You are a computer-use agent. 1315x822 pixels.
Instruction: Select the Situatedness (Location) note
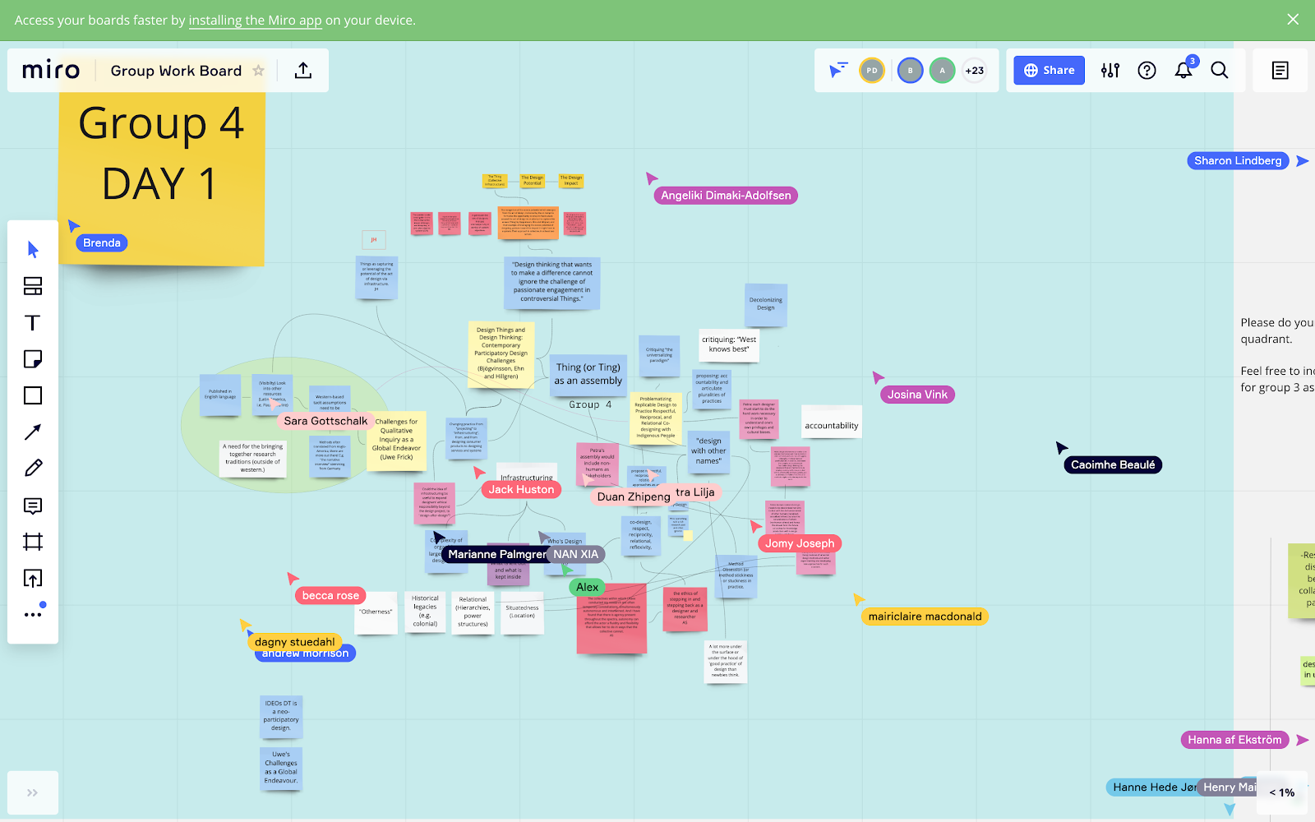522,612
